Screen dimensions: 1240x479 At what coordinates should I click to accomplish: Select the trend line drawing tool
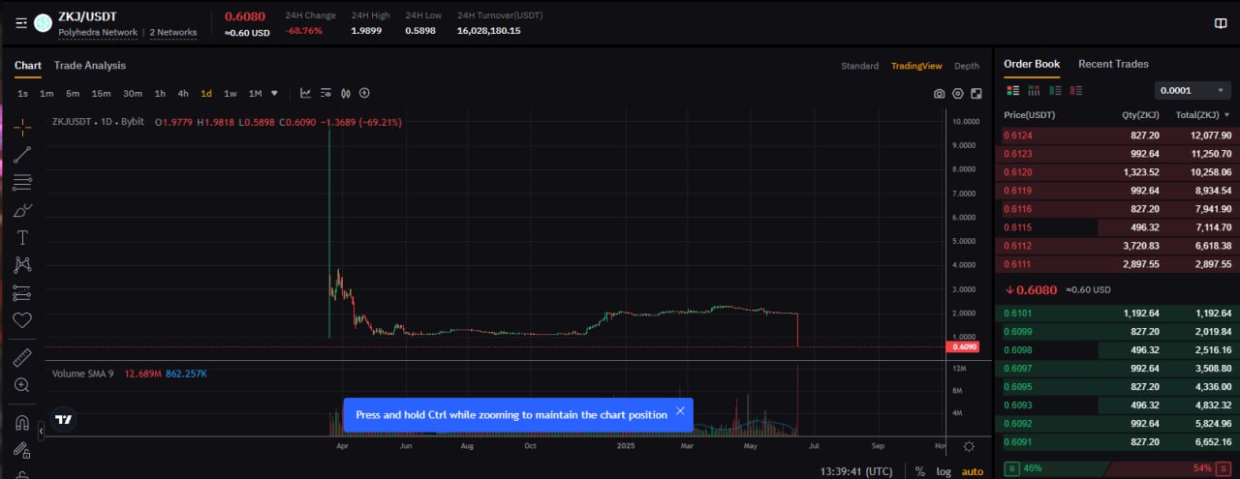22,154
